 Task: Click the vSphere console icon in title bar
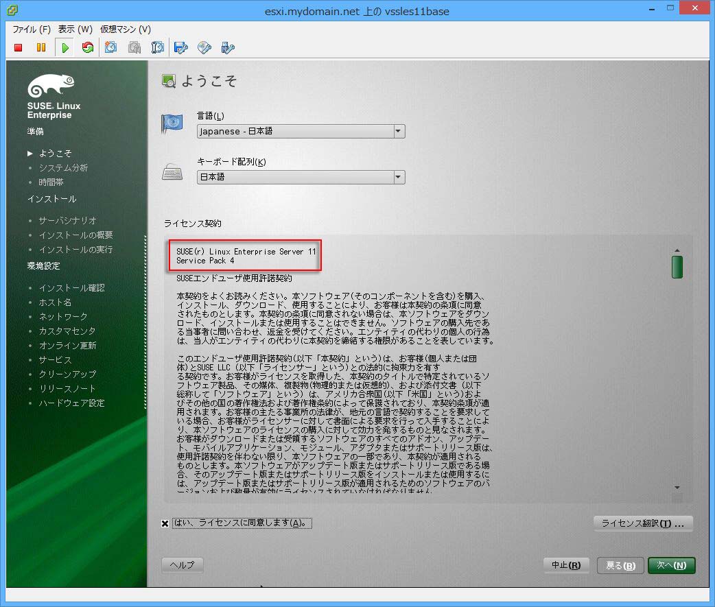[13, 10]
